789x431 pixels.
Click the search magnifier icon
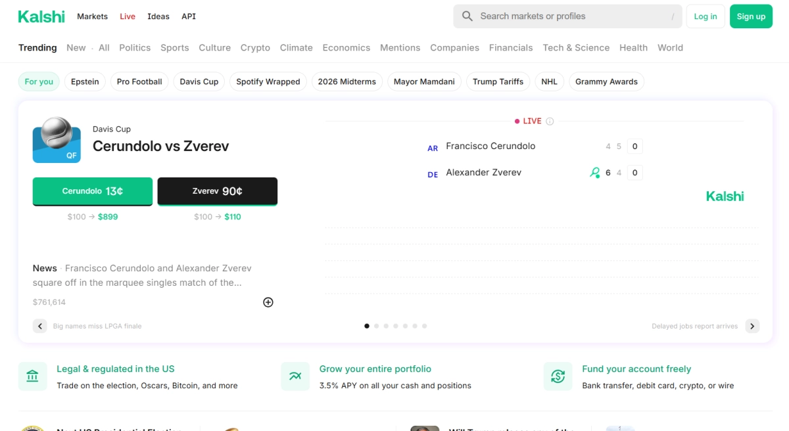(x=467, y=16)
